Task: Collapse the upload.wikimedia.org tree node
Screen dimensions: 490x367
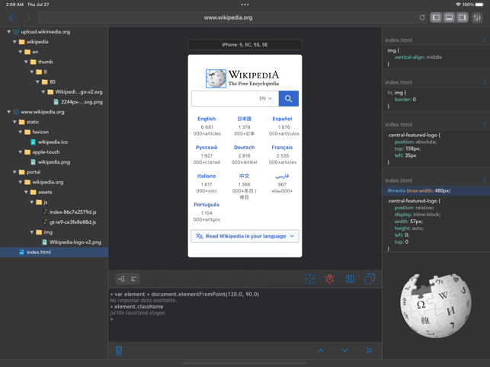Action: point(8,32)
